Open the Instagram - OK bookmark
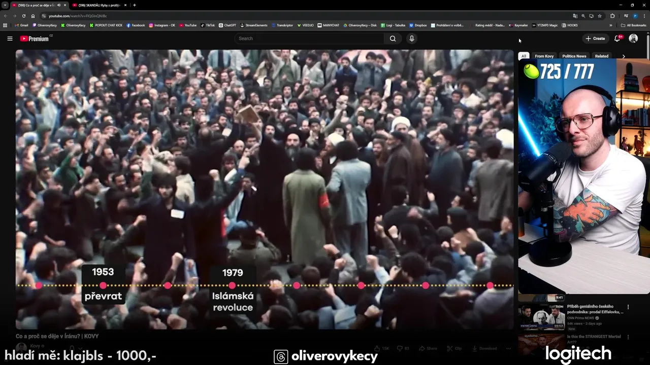The height and width of the screenshot is (365, 650). click(x=162, y=25)
